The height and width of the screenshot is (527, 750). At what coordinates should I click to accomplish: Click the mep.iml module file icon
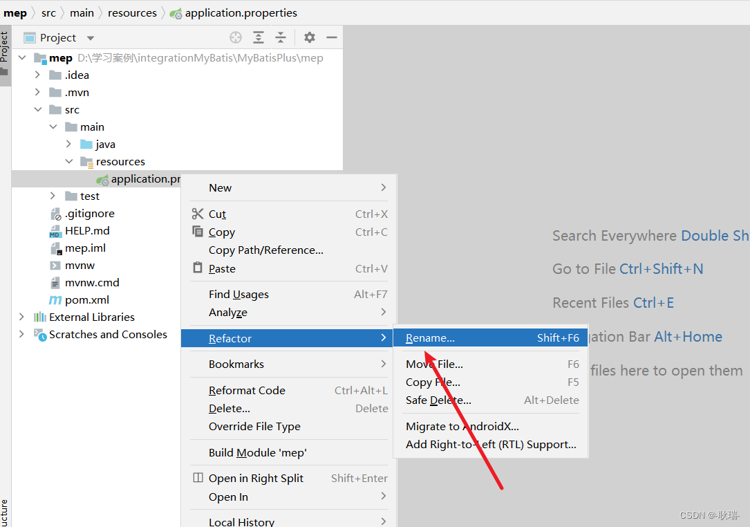point(56,248)
